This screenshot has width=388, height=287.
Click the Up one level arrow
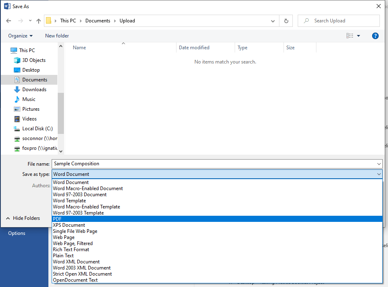pos(38,20)
